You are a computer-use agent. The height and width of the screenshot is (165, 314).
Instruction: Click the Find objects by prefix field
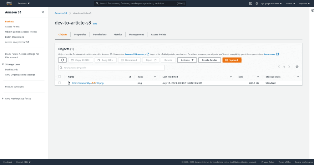(112, 68)
